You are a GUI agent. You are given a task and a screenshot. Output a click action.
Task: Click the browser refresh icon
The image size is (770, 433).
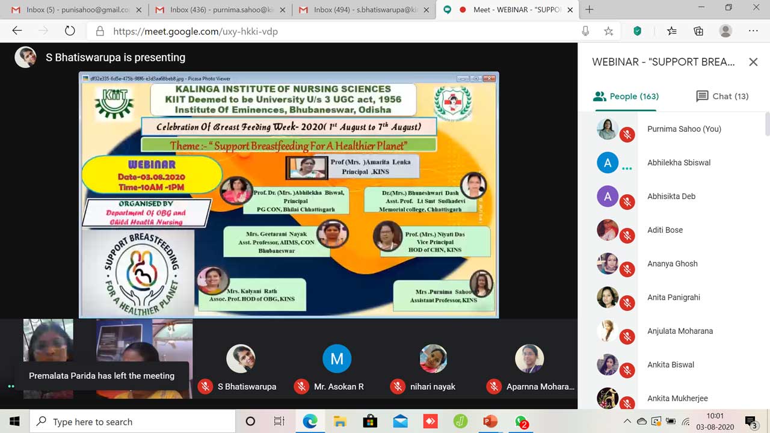pyautogui.click(x=70, y=31)
